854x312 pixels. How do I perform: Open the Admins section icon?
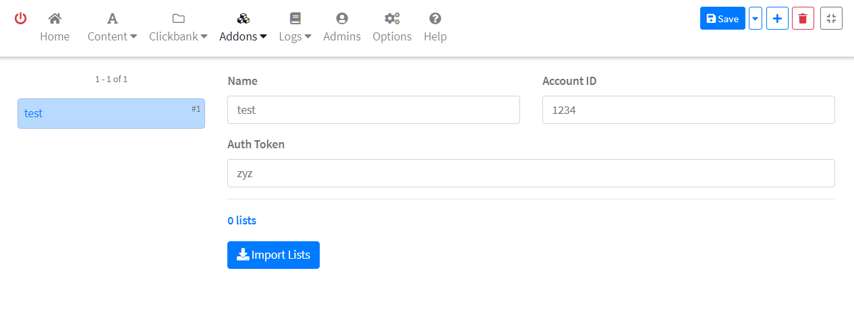[x=342, y=19]
